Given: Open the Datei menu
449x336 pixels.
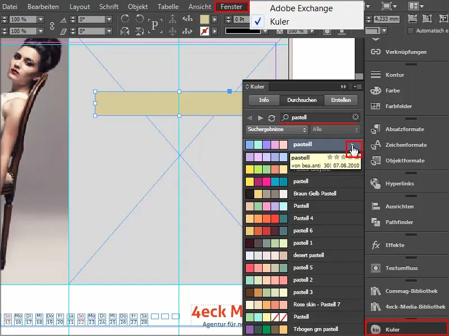Looking at the screenshot, I should pyautogui.click(x=10, y=6).
